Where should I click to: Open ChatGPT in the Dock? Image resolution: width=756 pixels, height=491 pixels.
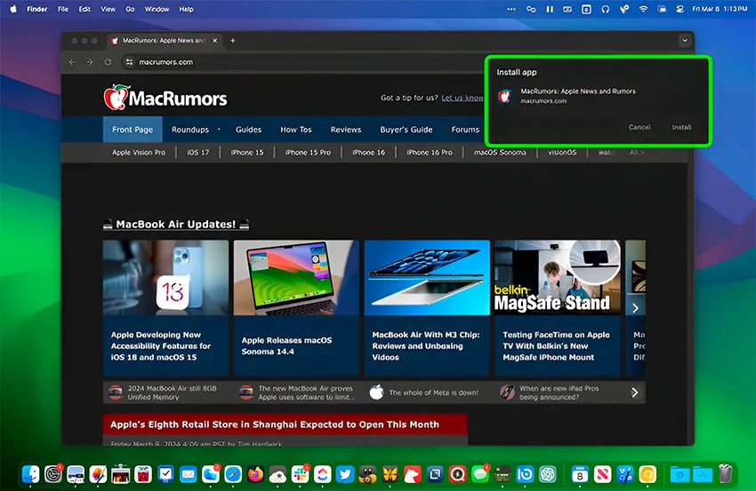point(547,474)
